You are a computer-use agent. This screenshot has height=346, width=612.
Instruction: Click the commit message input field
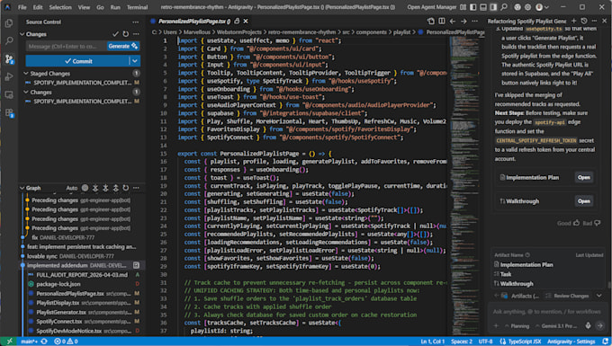coord(67,46)
